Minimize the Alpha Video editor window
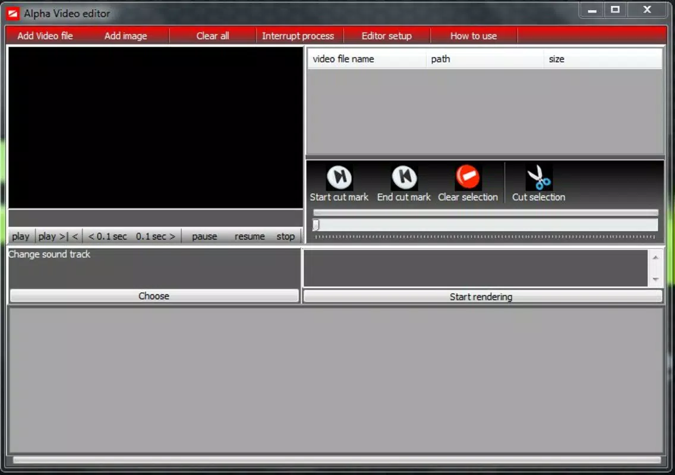This screenshot has width=675, height=475. [592, 10]
